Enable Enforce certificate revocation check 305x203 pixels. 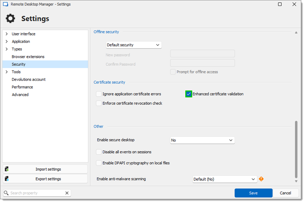(99, 103)
